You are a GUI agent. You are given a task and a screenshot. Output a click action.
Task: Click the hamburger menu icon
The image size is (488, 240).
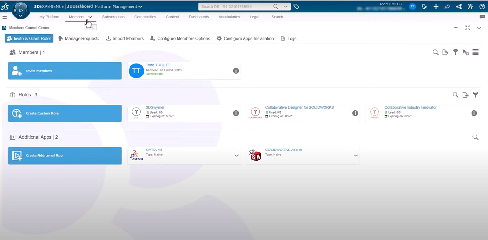(x=5, y=17)
